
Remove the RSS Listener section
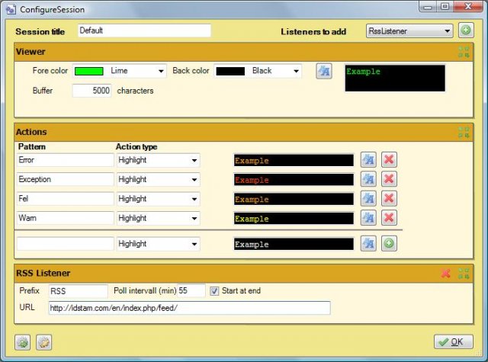pyautogui.click(x=446, y=274)
